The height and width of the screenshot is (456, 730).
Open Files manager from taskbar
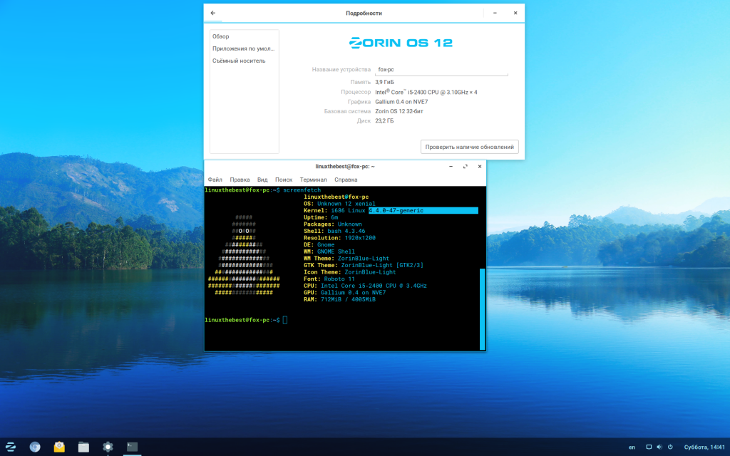click(x=83, y=447)
